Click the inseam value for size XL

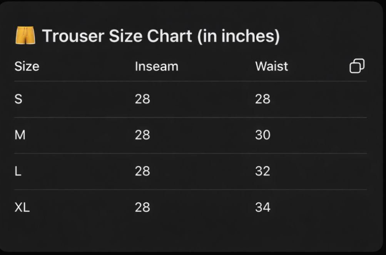pyautogui.click(x=142, y=208)
